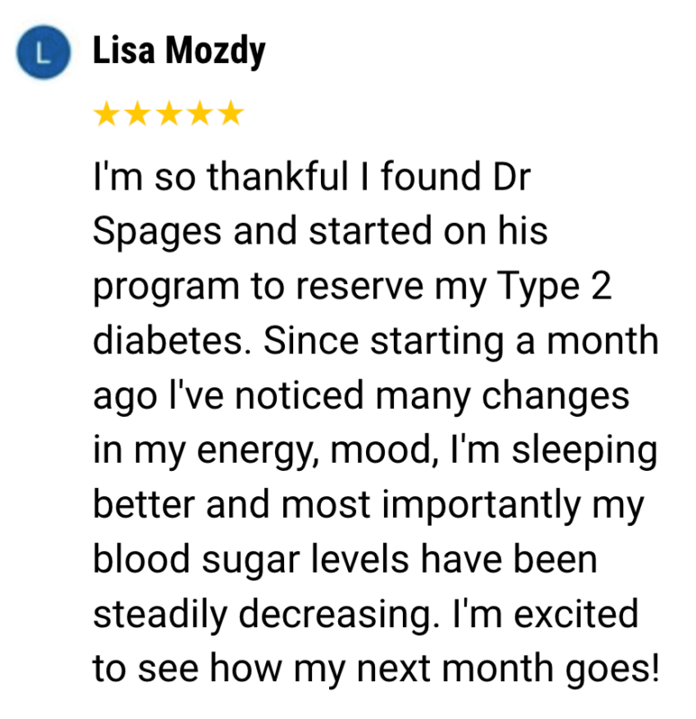Click the second yellow rating star
The image size is (696, 719).
138,114
